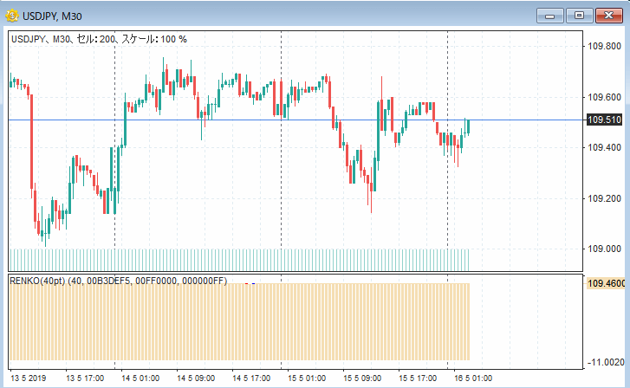Image resolution: width=630 pixels, height=388 pixels.
Task: Click the 109.4600 indicator scale value
Action: [x=606, y=283]
